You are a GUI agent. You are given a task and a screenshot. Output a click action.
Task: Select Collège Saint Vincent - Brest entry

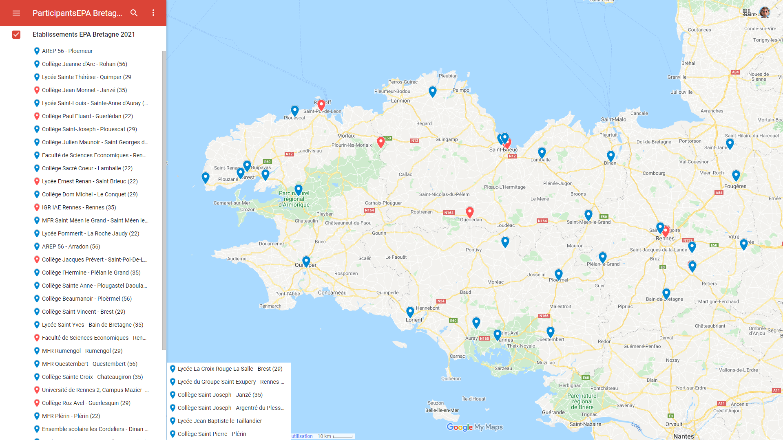83,312
